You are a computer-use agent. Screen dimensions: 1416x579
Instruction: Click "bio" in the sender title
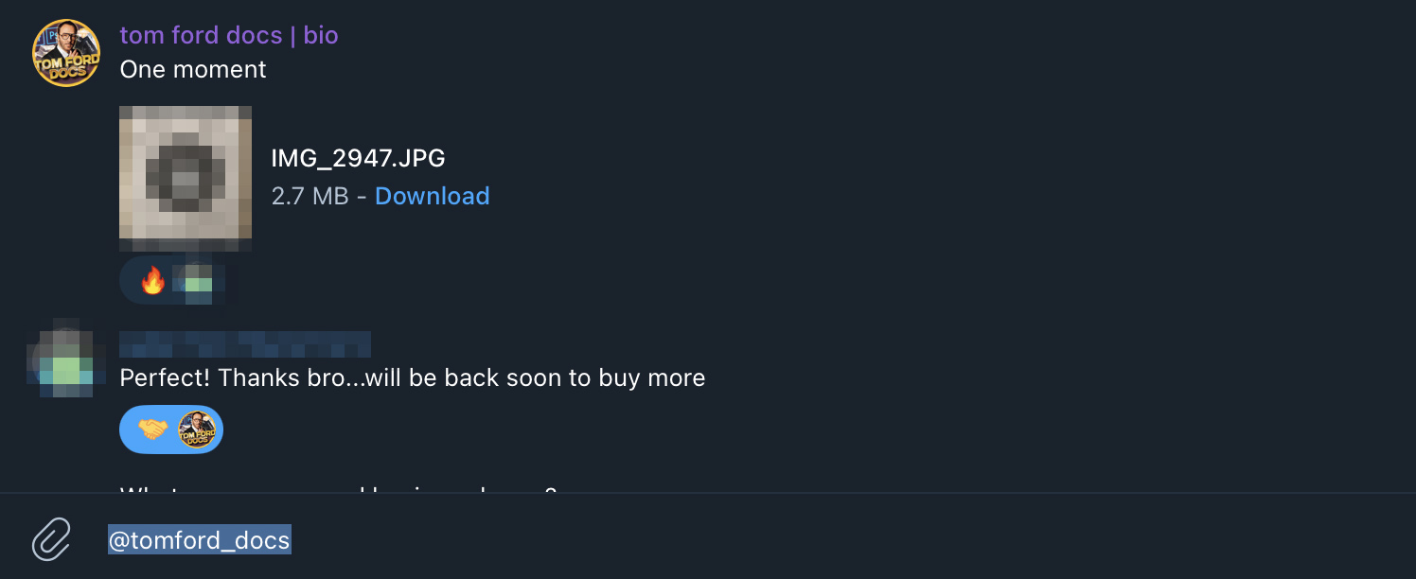[321, 36]
